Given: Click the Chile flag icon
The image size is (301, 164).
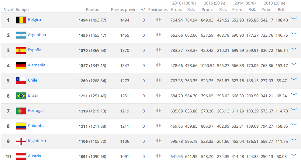Looking at the screenshot, I should point(21,81).
